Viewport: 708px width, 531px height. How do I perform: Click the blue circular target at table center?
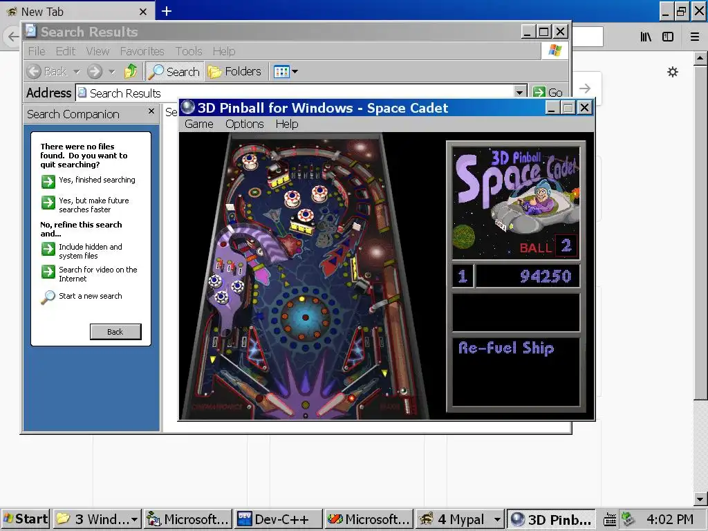point(305,317)
